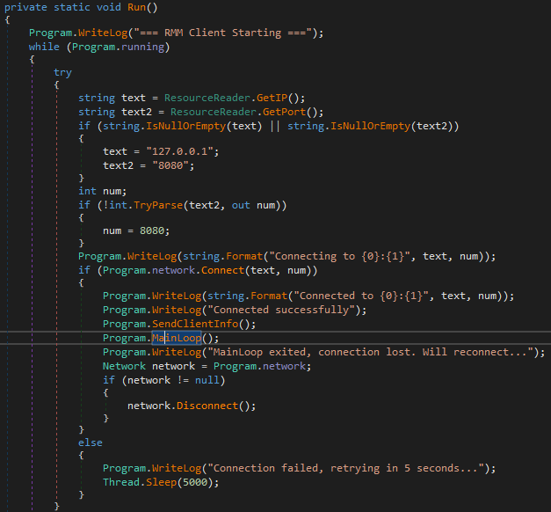Place cursor on the try keyword
The width and height of the screenshot is (551, 512).
62,72
